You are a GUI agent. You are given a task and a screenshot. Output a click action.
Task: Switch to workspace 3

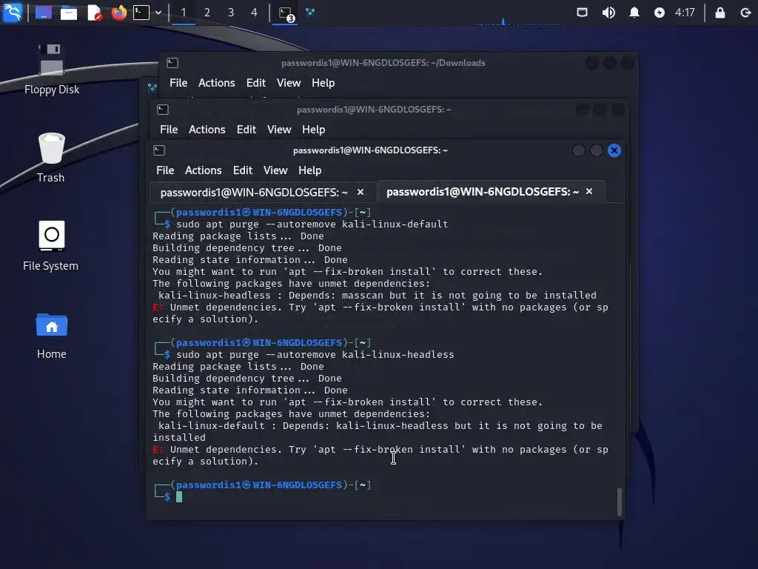[x=231, y=13]
